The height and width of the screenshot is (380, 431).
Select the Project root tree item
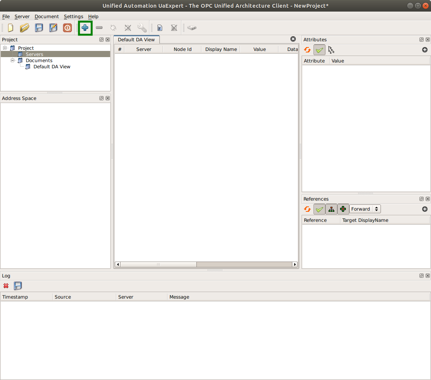coord(26,48)
